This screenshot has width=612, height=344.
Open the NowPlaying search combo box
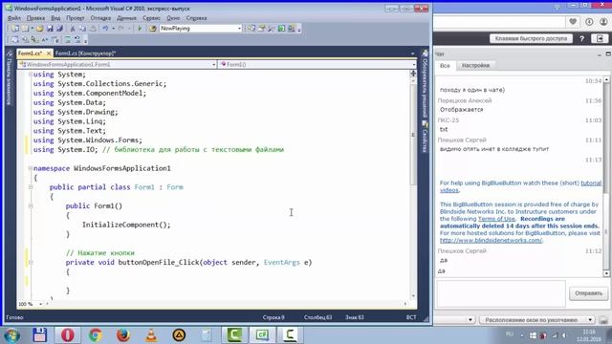click(201, 29)
